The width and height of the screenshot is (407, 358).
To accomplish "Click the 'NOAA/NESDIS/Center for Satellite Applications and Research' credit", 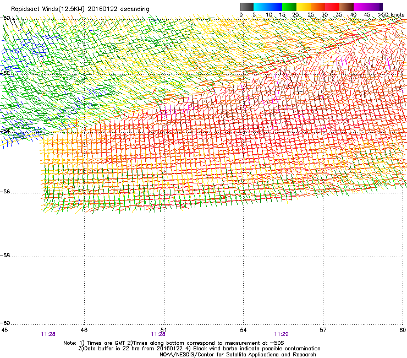I will (x=238, y=355).
